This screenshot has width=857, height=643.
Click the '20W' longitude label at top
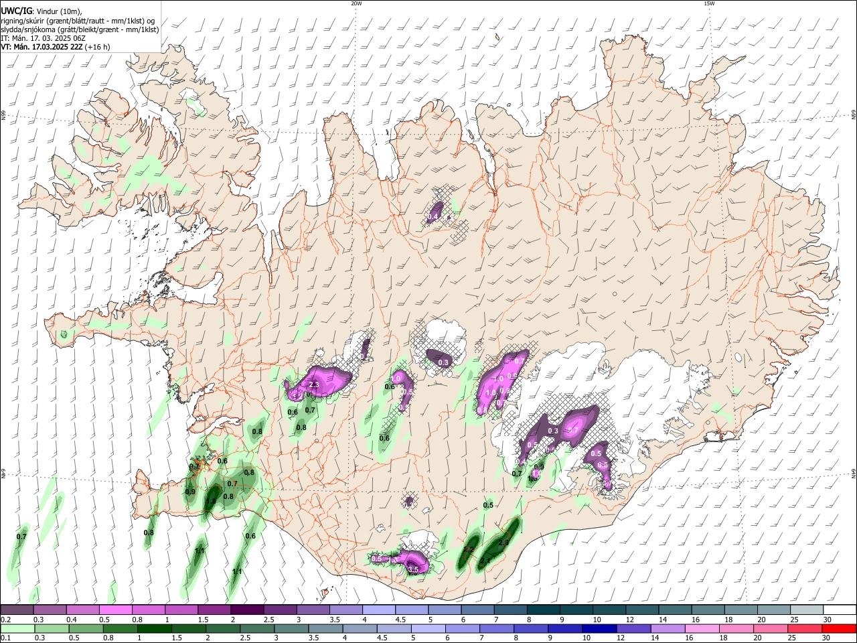tap(356, 3)
